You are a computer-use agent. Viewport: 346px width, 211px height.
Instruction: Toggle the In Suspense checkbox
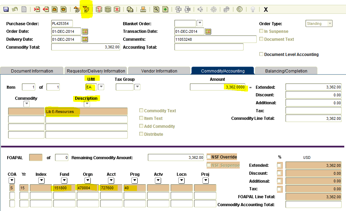pyautogui.click(x=261, y=31)
